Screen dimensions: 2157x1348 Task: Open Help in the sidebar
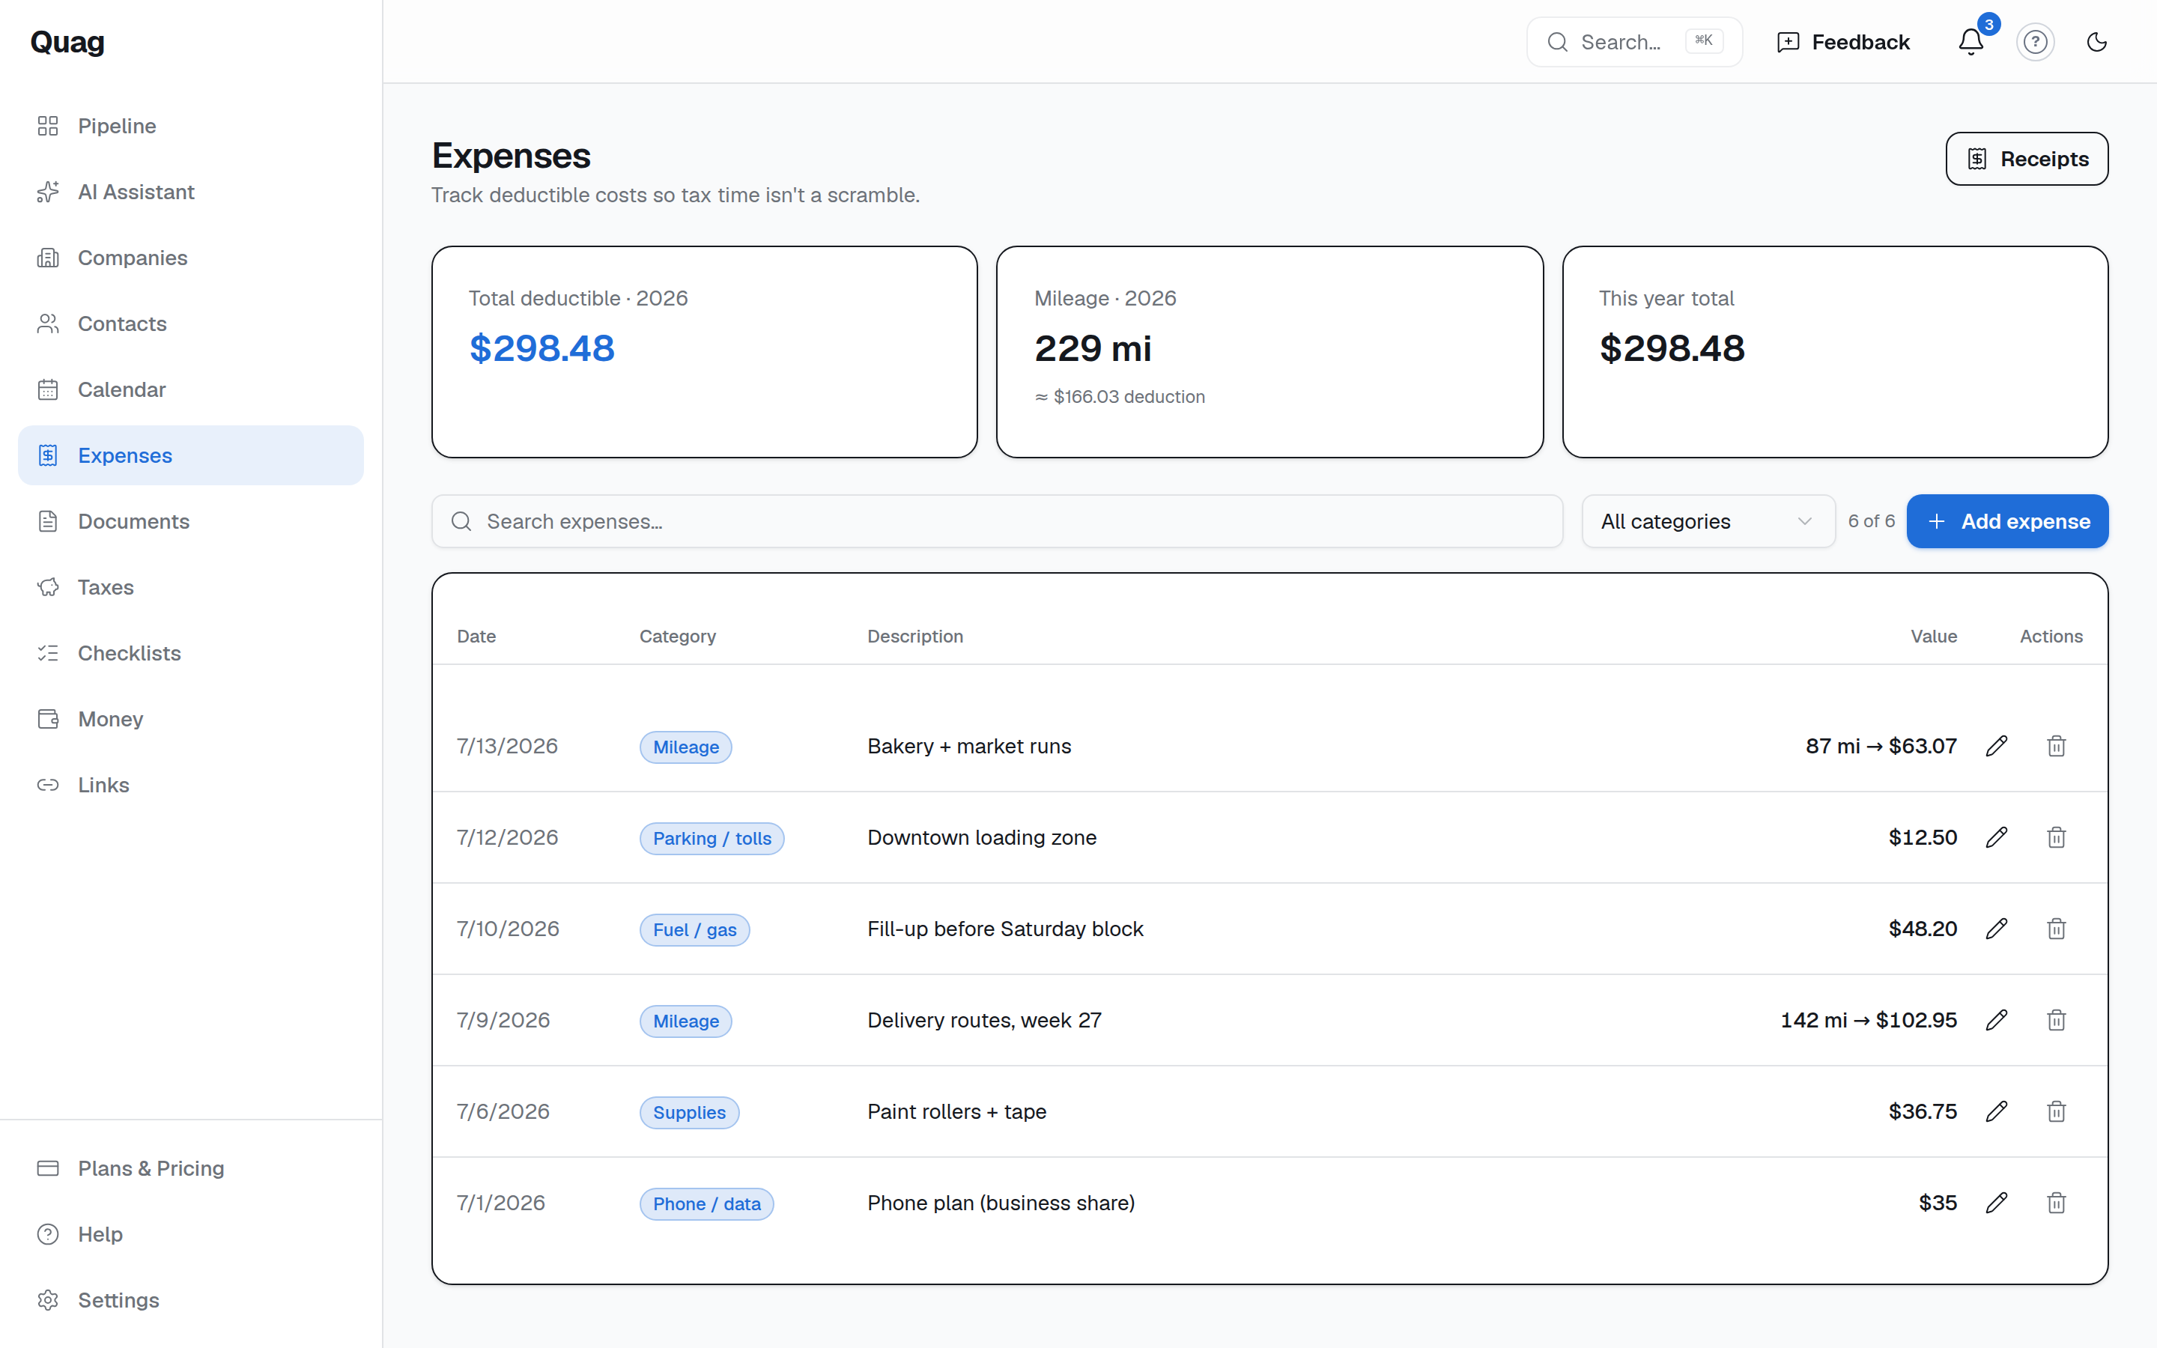click(x=191, y=1234)
